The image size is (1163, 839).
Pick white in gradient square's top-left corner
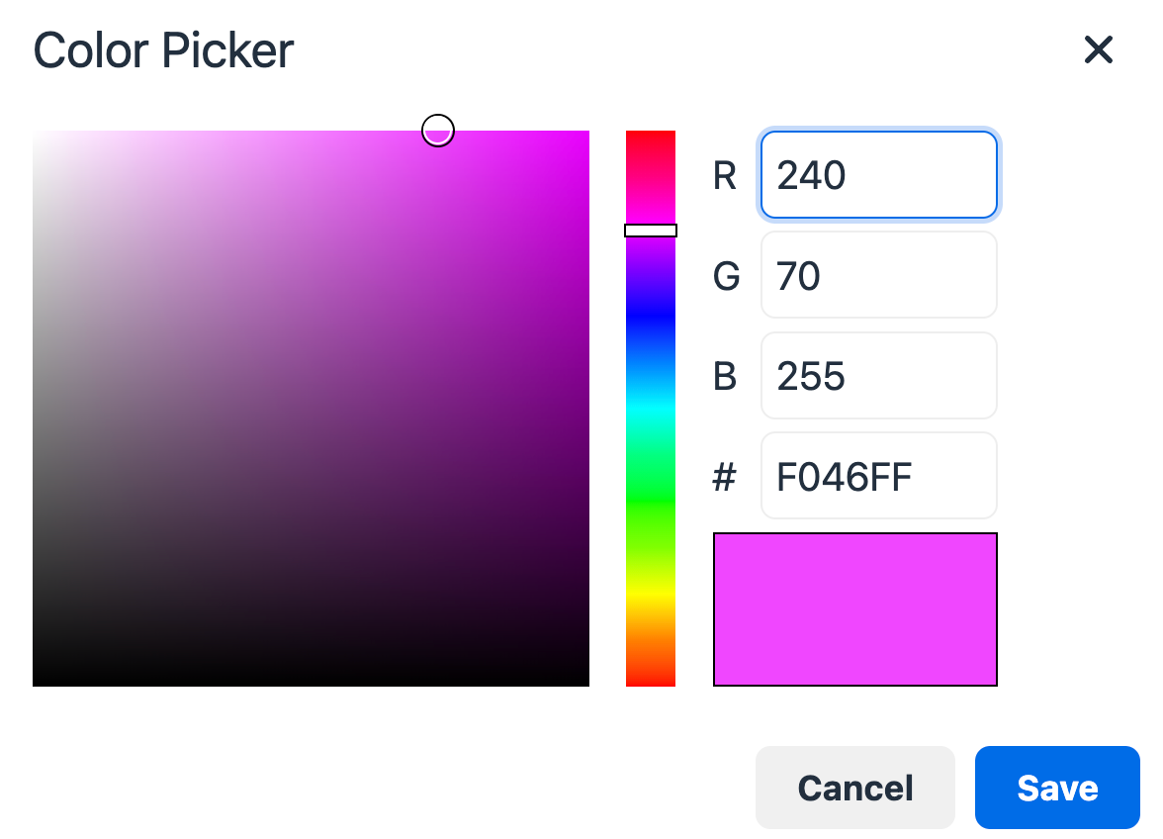pyautogui.click(x=36, y=134)
